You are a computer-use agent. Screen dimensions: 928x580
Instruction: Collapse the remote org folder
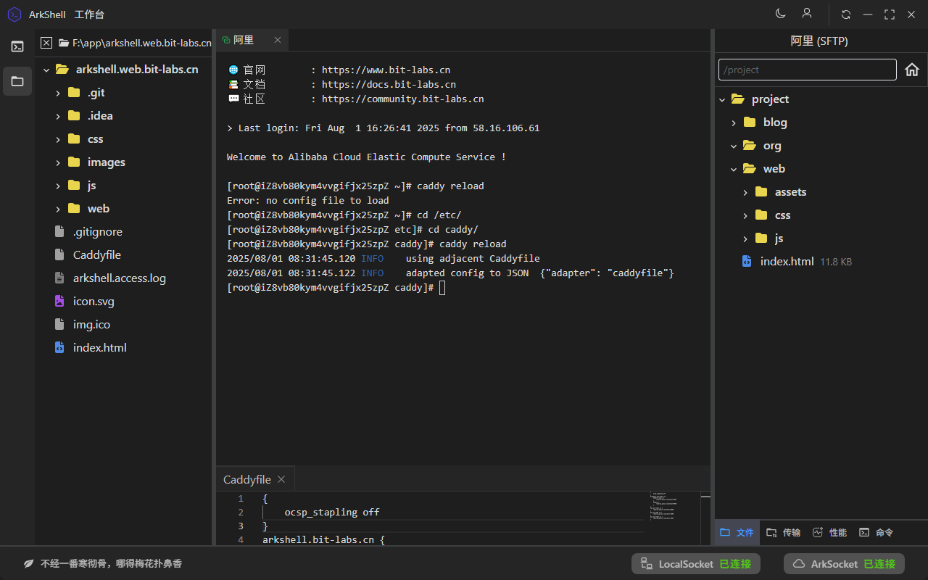[734, 146]
